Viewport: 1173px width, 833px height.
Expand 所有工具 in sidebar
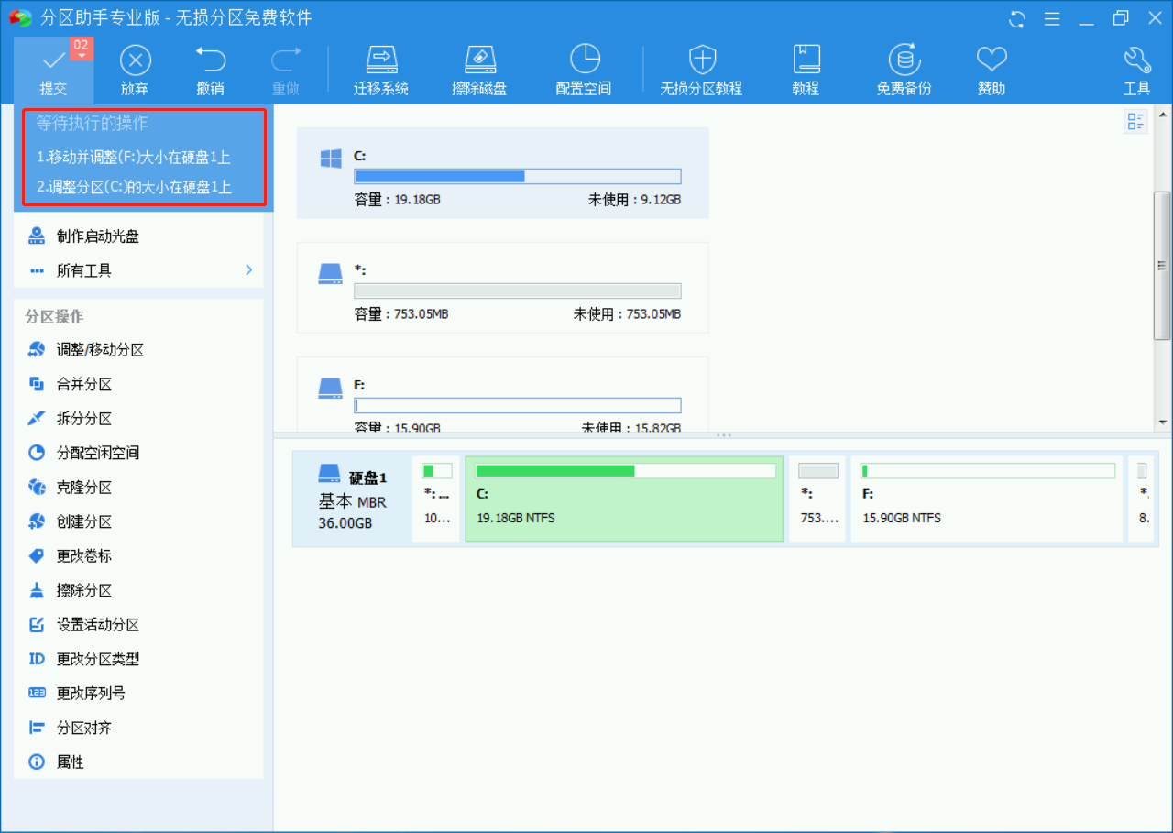[x=139, y=270]
